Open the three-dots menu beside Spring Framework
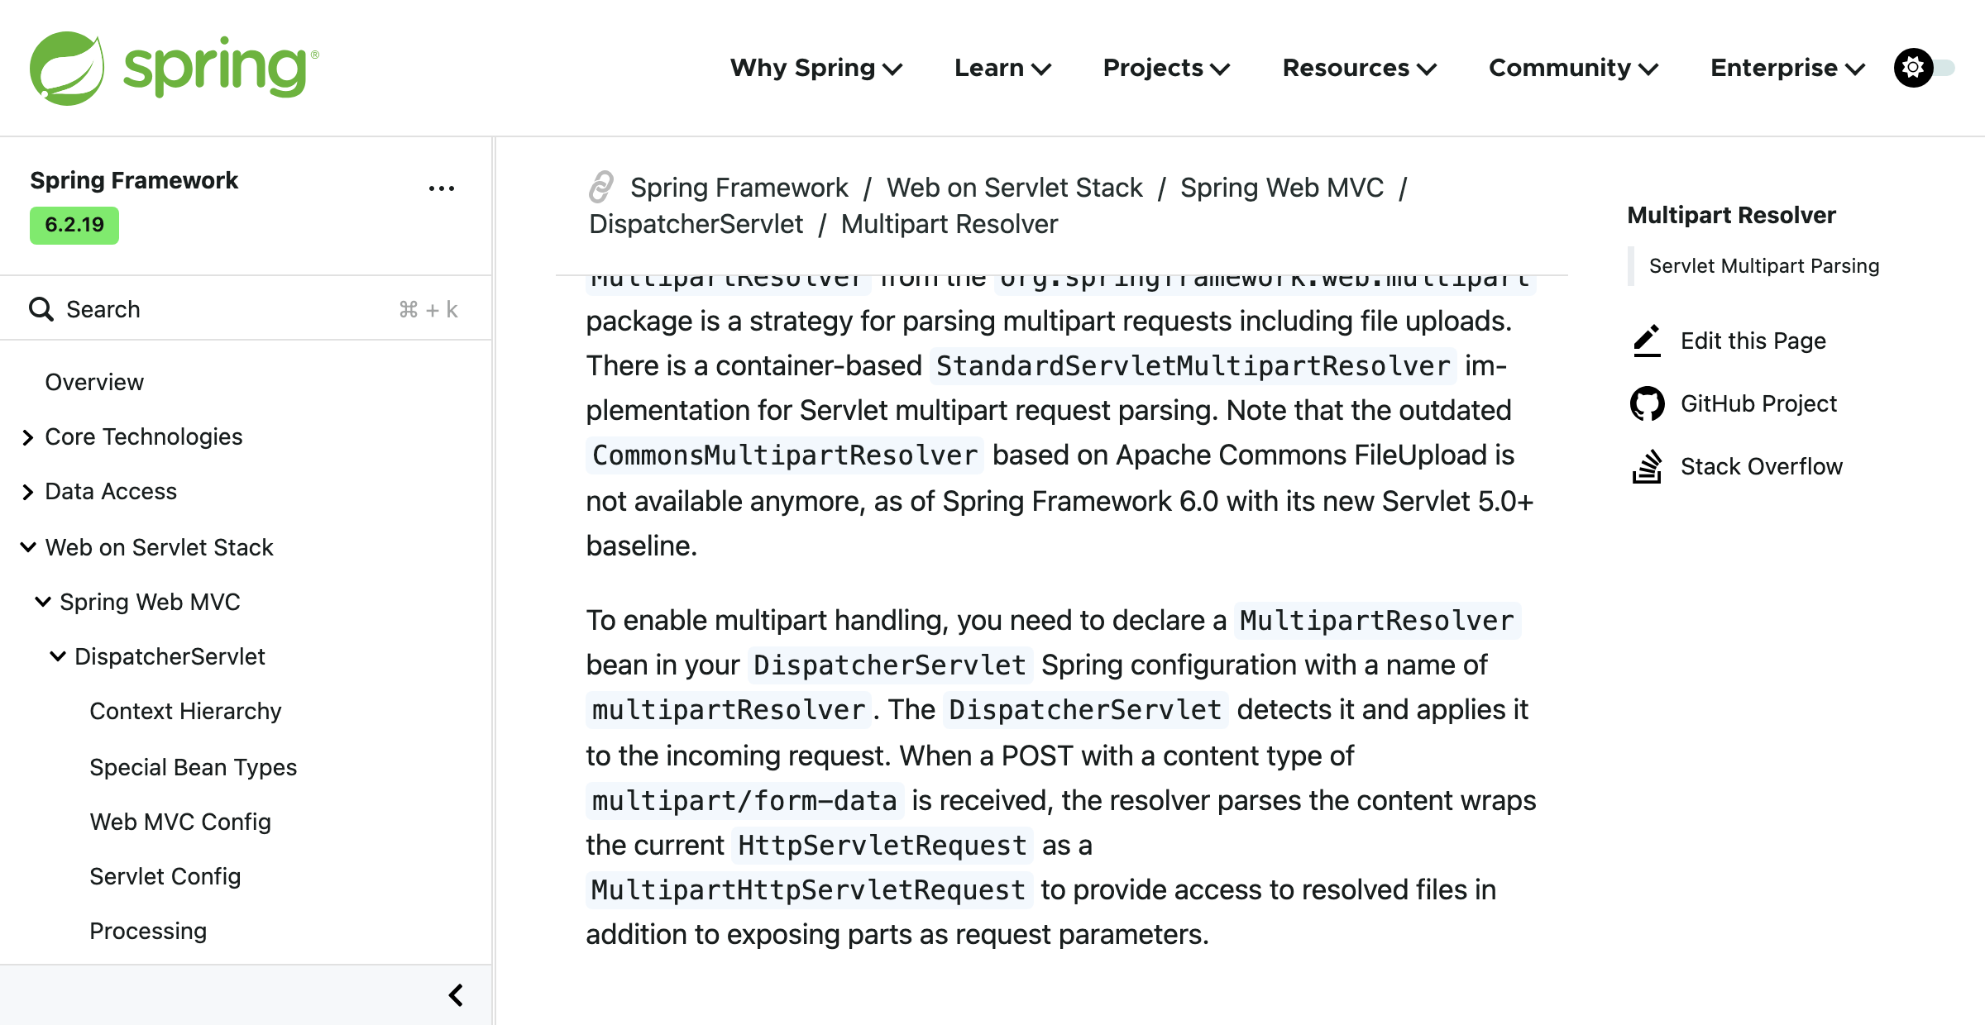The height and width of the screenshot is (1025, 1985). click(x=442, y=188)
